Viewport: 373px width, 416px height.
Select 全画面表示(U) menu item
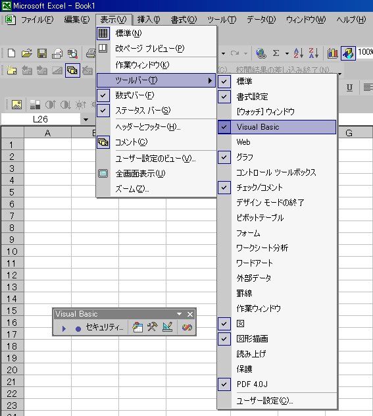[x=157, y=174]
